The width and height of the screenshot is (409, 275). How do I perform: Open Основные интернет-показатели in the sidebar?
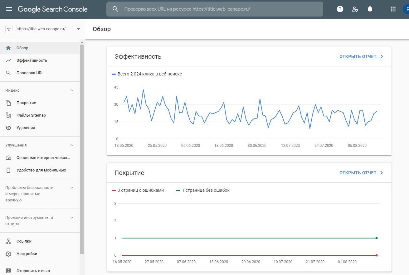(x=40, y=158)
